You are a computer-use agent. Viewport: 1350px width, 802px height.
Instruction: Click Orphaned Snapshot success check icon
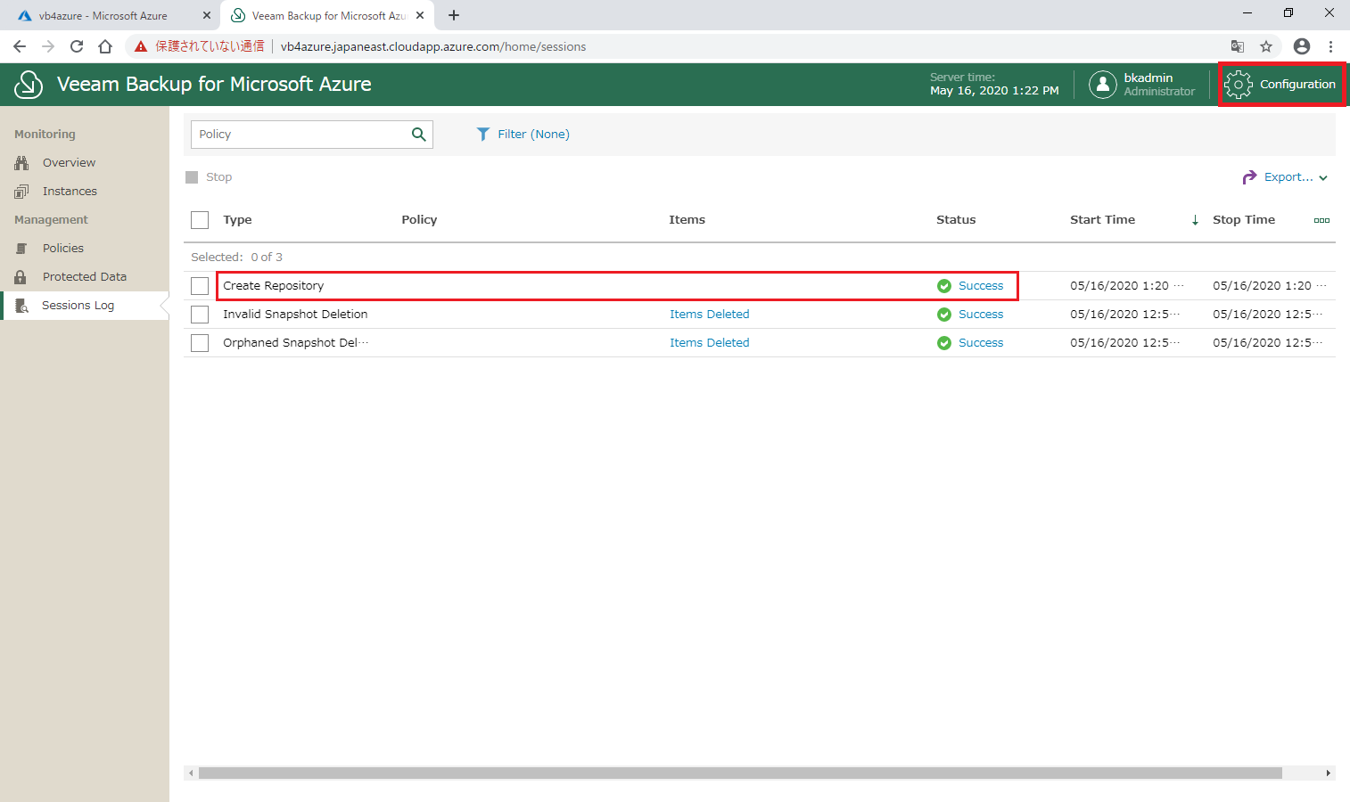(x=944, y=343)
